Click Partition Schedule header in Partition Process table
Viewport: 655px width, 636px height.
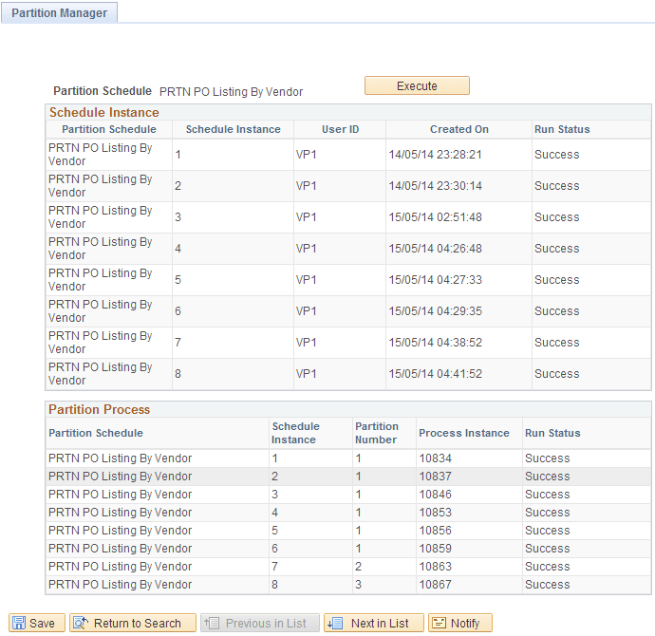(x=96, y=433)
